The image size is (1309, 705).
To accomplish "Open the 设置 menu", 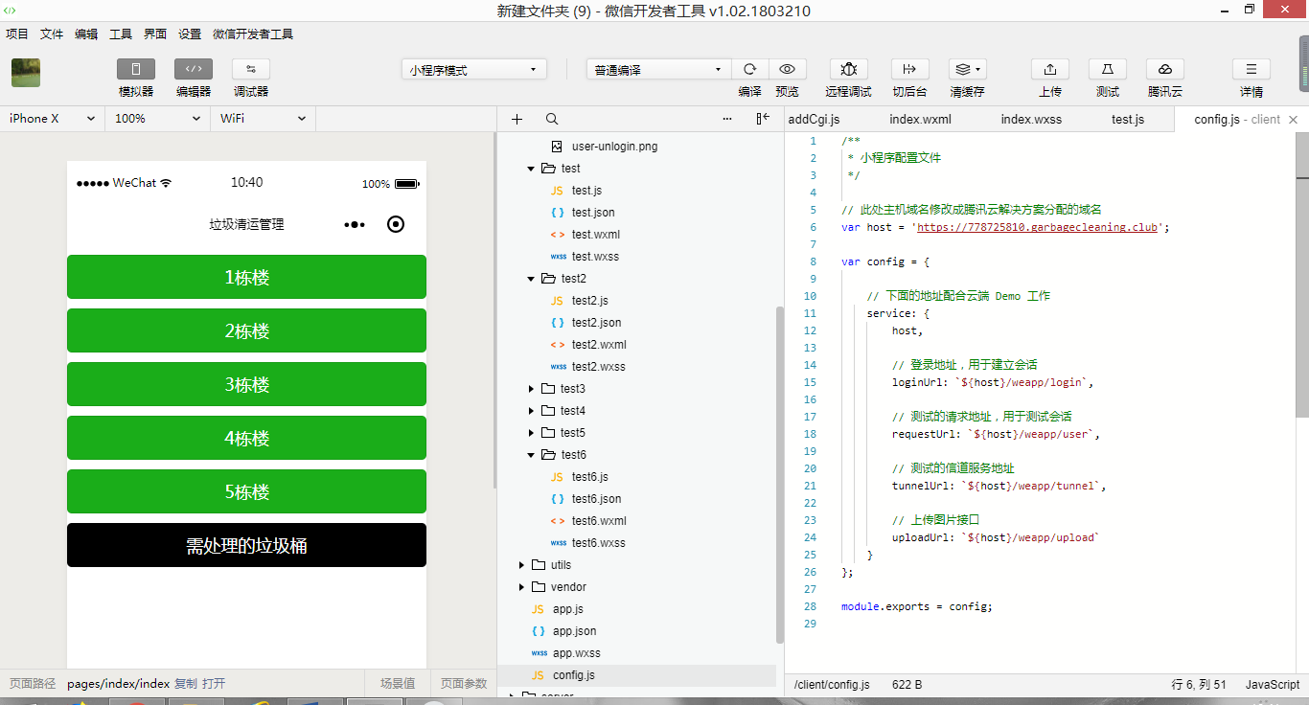I will tap(190, 34).
